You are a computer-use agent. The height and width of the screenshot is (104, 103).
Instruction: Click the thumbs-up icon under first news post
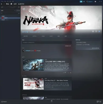click(x=71, y=73)
